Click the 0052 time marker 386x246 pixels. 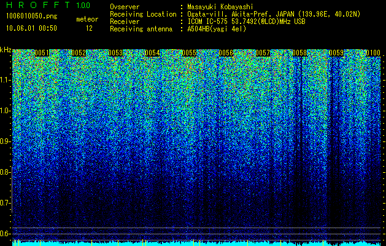[79, 53]
